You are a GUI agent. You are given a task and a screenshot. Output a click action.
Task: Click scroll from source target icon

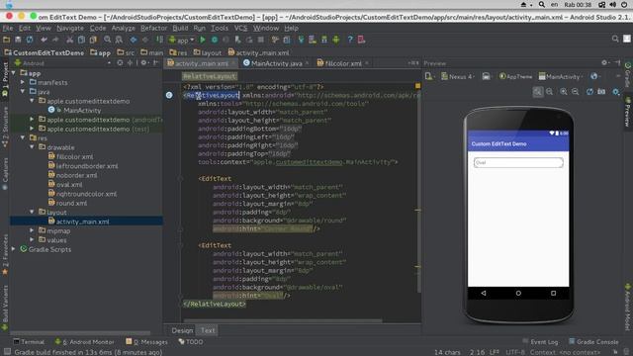click(120, 63)
